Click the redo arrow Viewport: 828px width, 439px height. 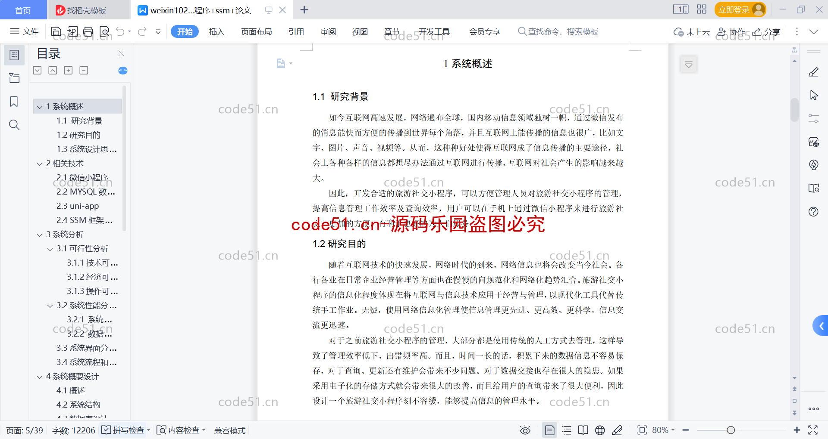tap(142, 31)
